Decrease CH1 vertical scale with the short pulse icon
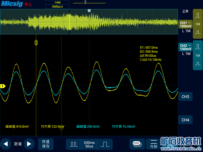Screen dimensions: 203x152 198,32
